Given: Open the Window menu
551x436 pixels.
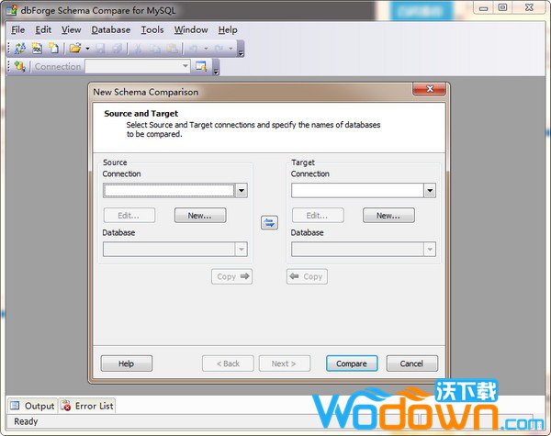Looking at the screenshot, I should 191,30.
